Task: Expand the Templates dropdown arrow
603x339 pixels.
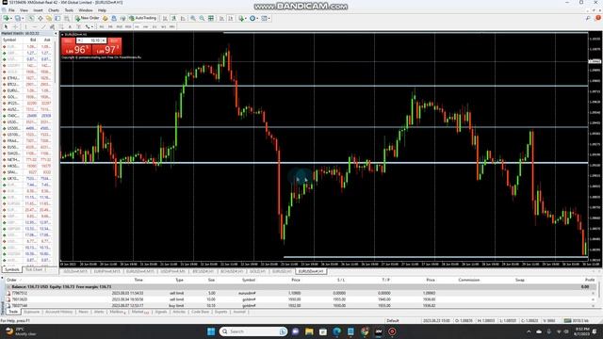Action: [x=269, y=18]
